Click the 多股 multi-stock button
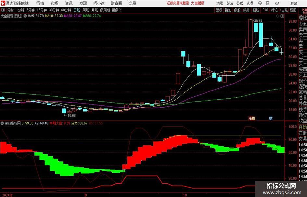This screenshot has width=307, height=197. (x=237, y=10)
